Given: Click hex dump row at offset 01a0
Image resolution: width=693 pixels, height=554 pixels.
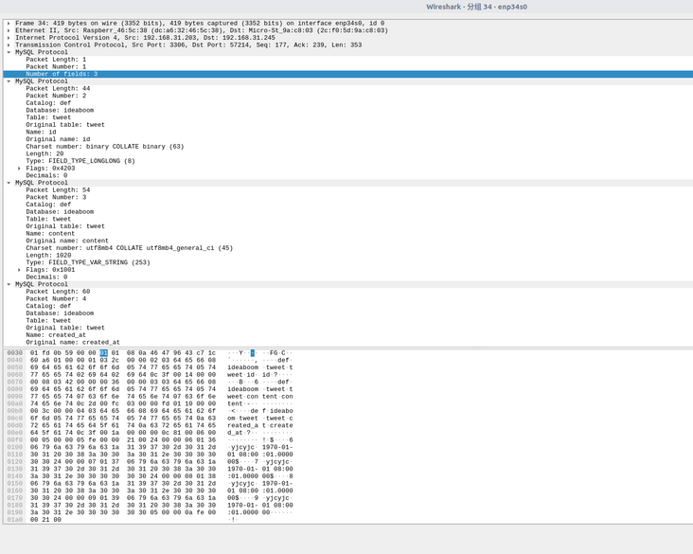Looking at the screenshot, I should 47,519.
